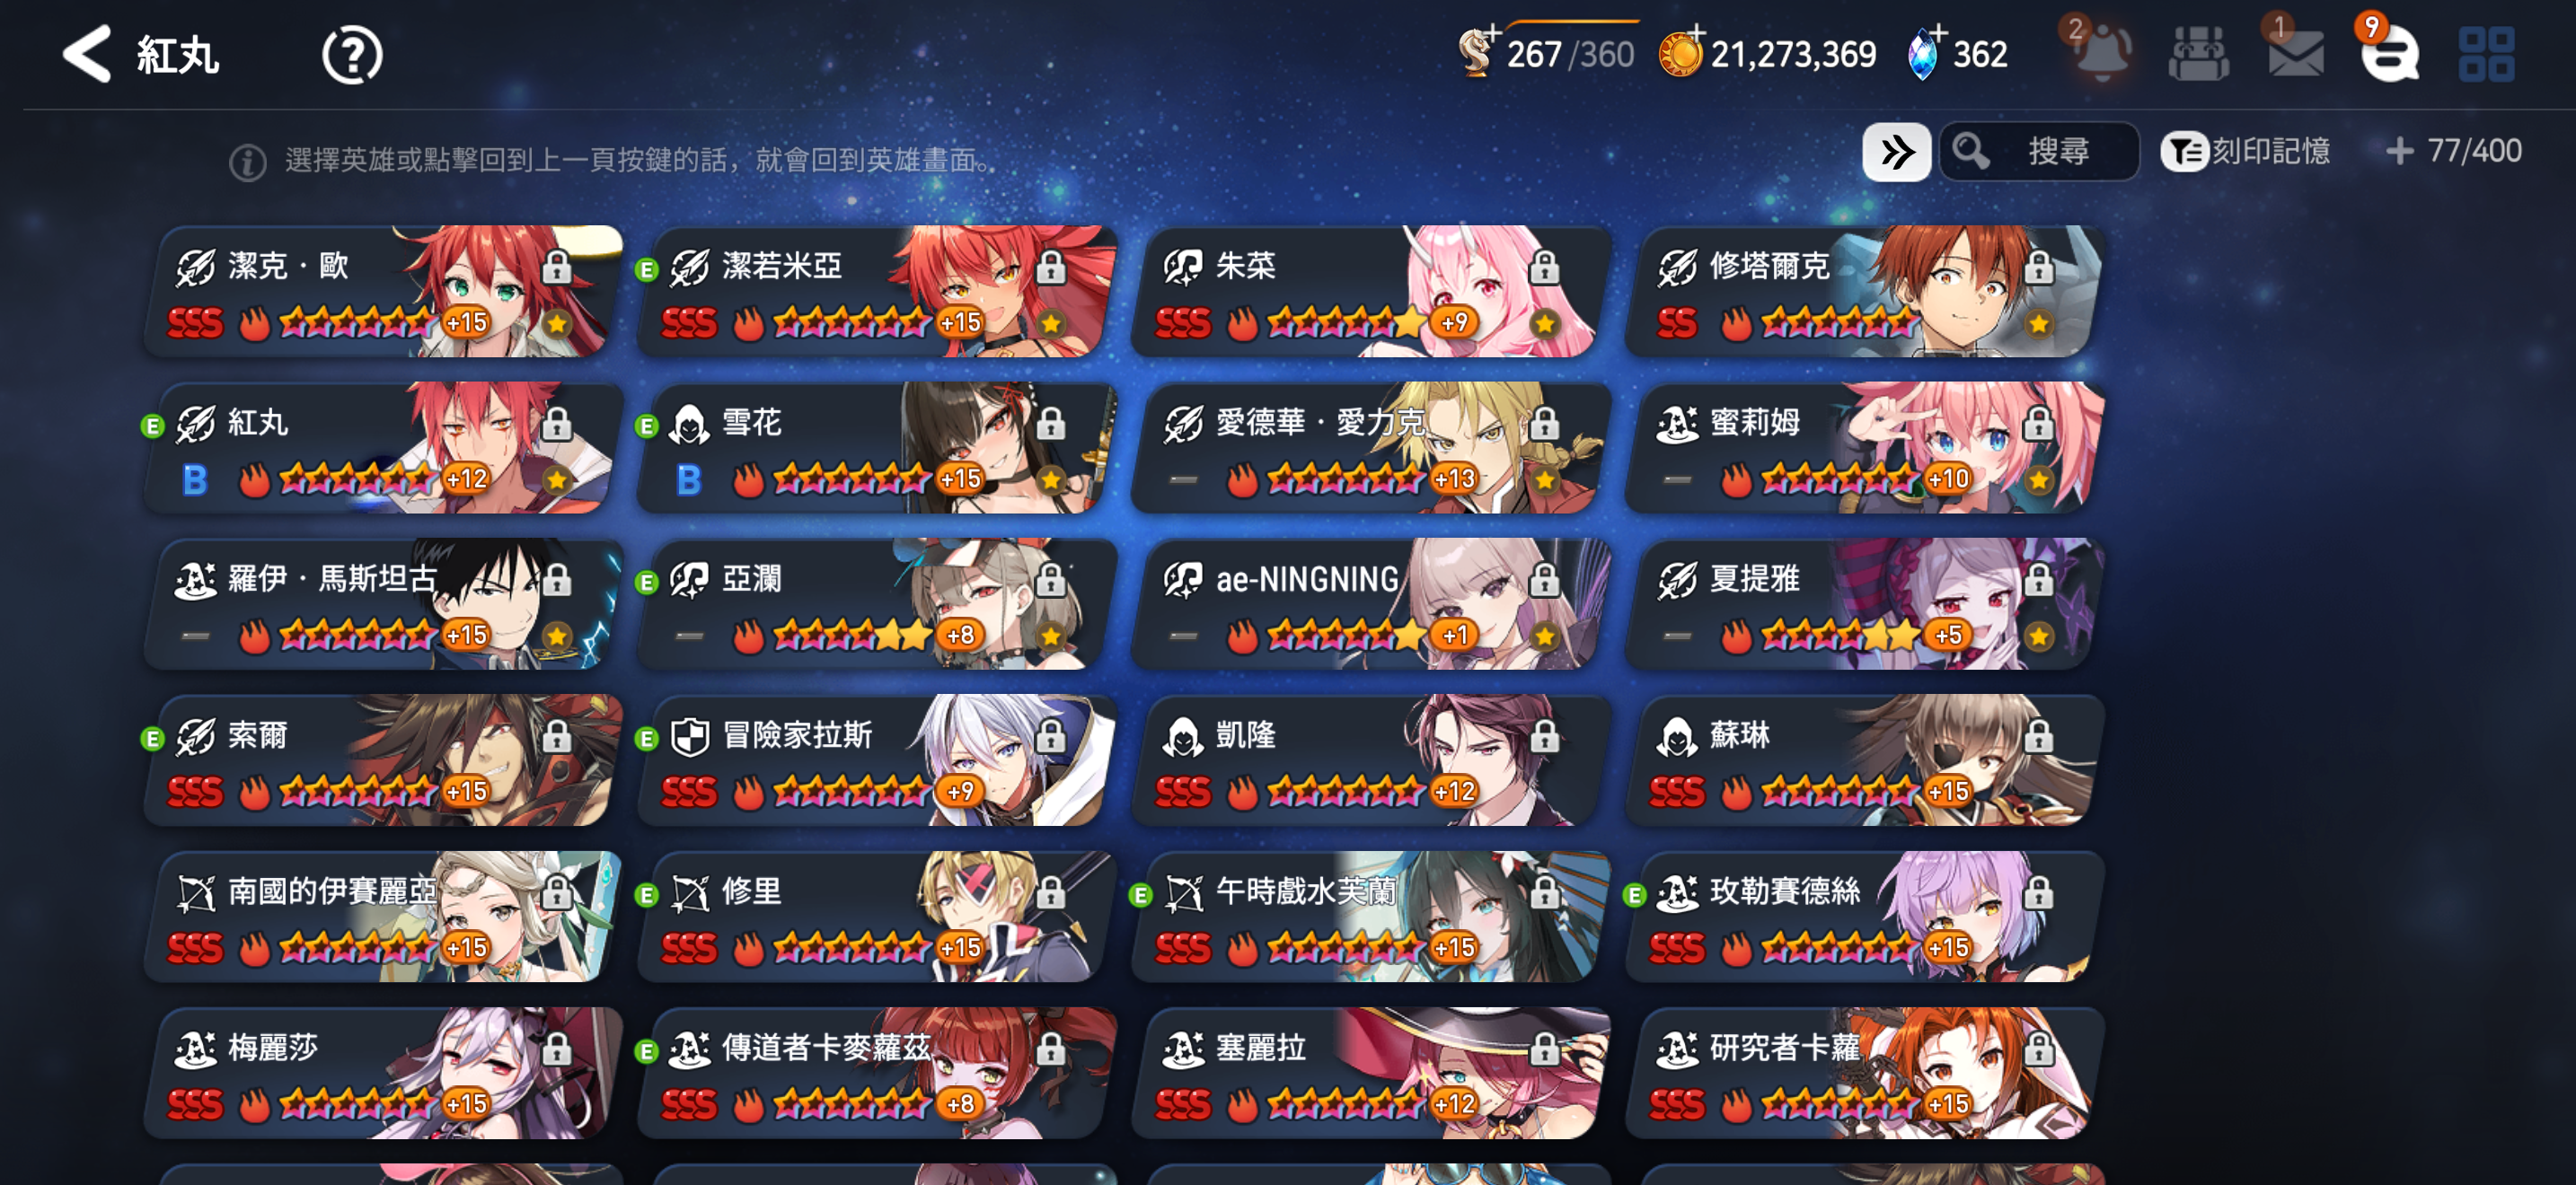The width and height of the screenshot is (2576, 1185).
Task: Go back using the arrow beside 紅丸
Action: point(86,55)
